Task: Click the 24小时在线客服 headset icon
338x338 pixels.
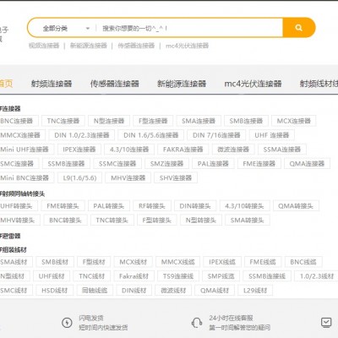Action: [196, 323]
